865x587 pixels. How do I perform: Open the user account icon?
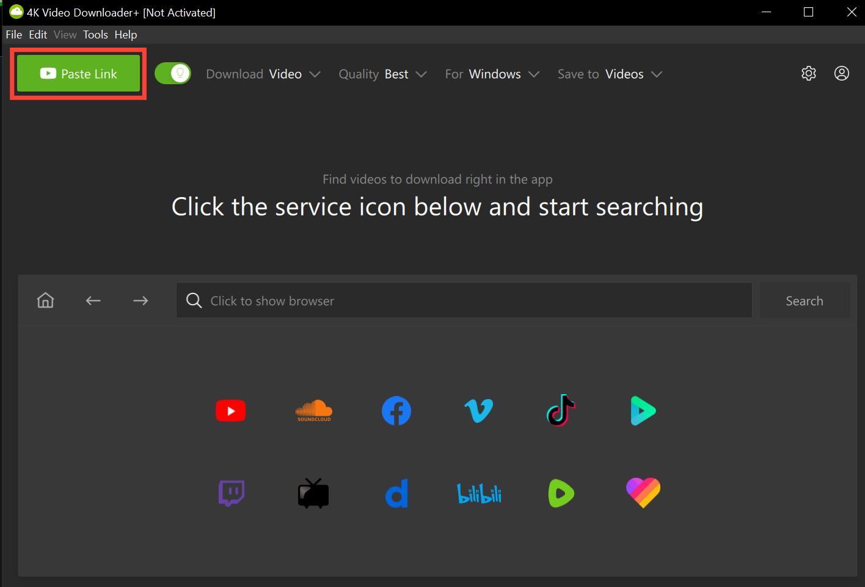pyautogui.click(x=841, y=74)
